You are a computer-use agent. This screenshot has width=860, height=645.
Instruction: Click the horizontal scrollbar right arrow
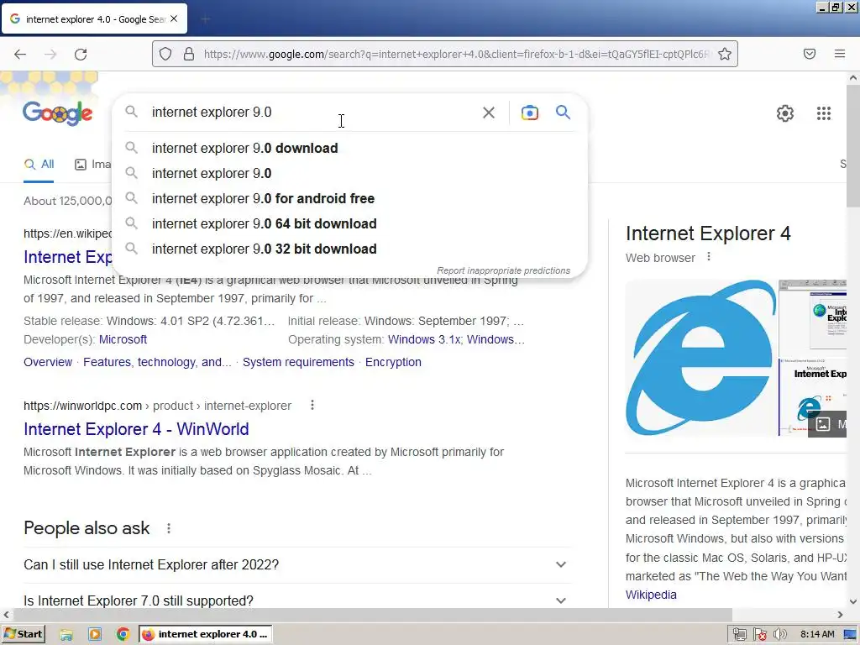(x=840, y=614)
